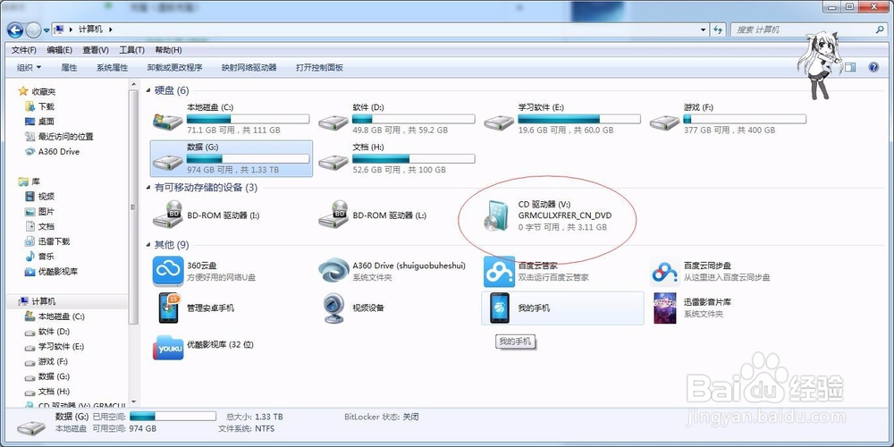
Task: Select 游戏 (F:) in navigation tree
Action: [x=53, y=361]
